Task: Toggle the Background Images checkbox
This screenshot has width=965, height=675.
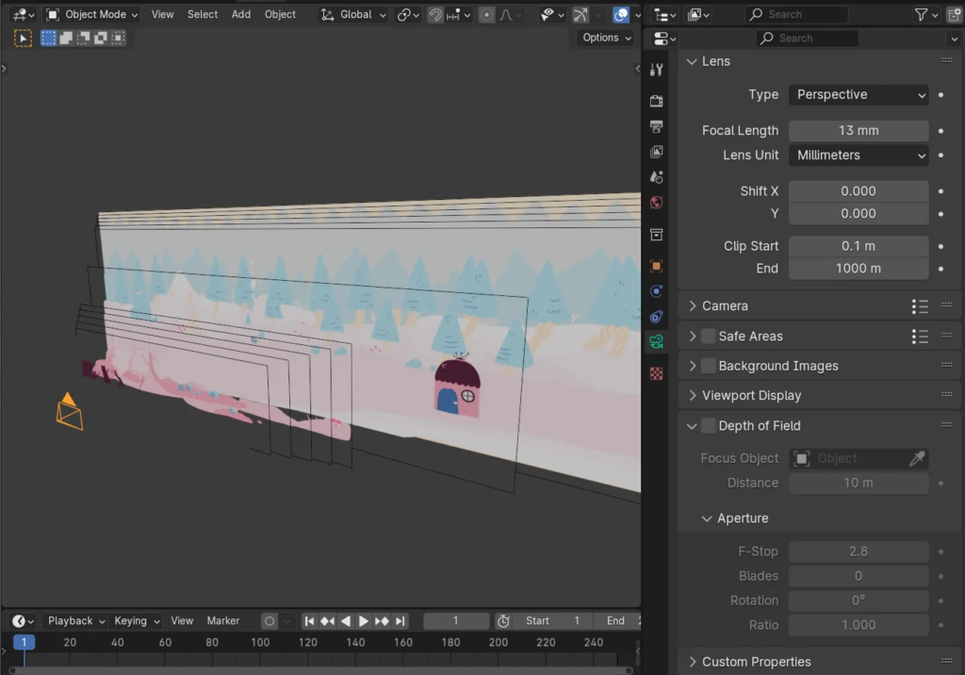Action: tap(708, 366)
